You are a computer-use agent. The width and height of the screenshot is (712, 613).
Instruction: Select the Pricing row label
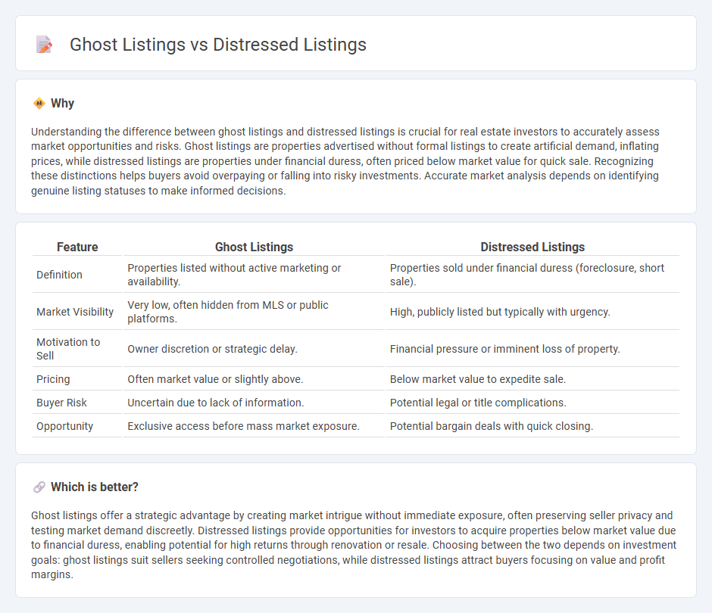point(53,379)
